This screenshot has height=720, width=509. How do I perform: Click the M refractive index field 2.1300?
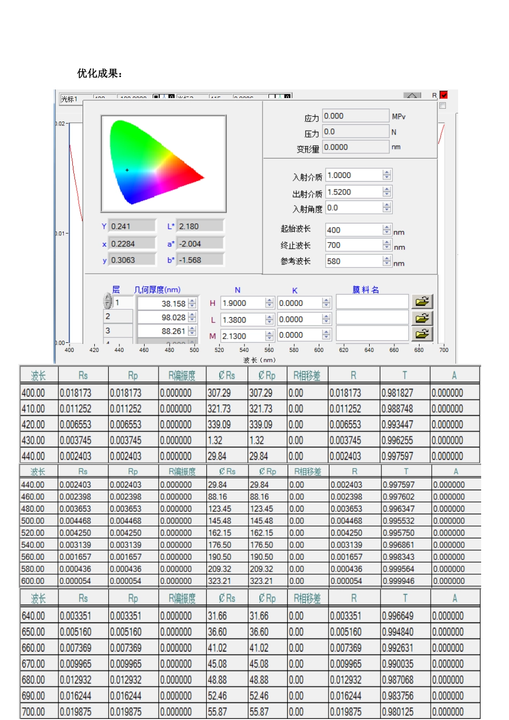pos(243,335)
